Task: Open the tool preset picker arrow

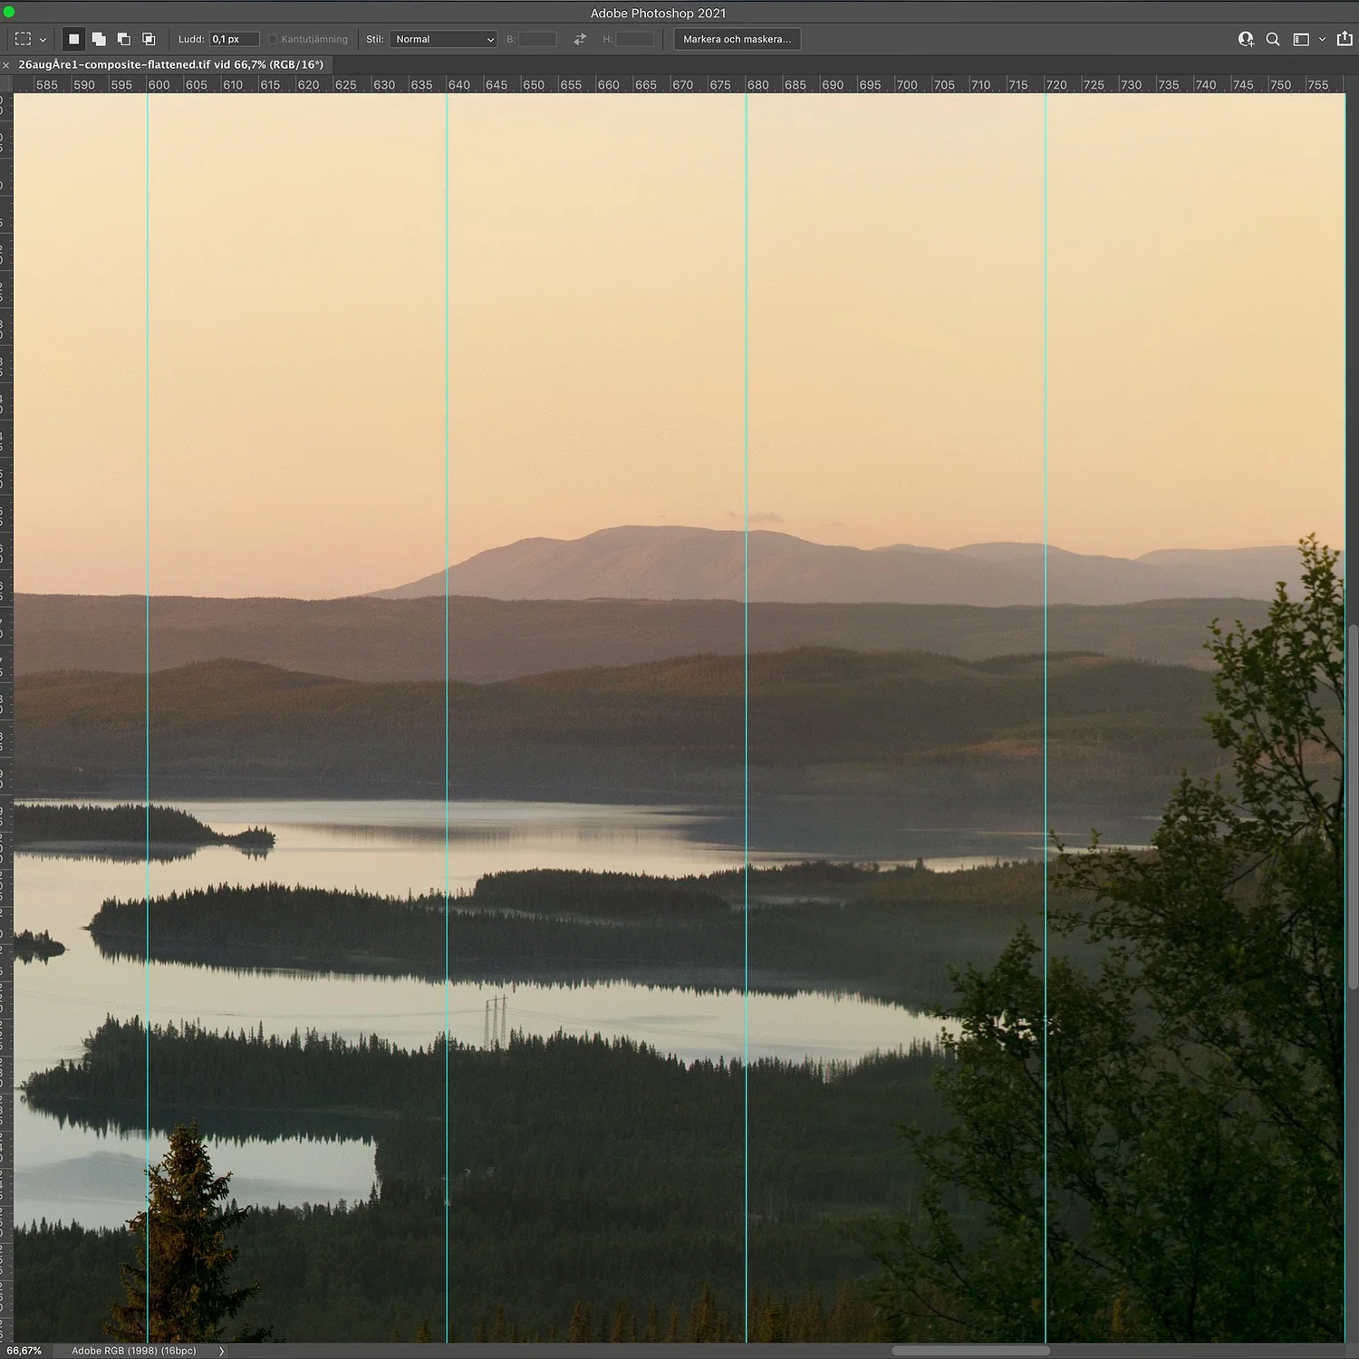Action: tap(43, 40)
